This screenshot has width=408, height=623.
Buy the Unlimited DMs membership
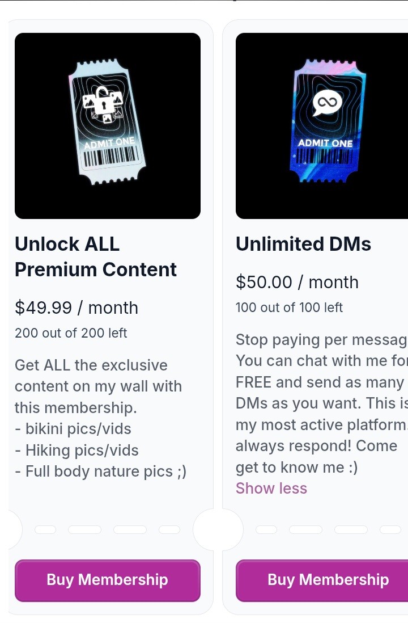pos(322,580)
